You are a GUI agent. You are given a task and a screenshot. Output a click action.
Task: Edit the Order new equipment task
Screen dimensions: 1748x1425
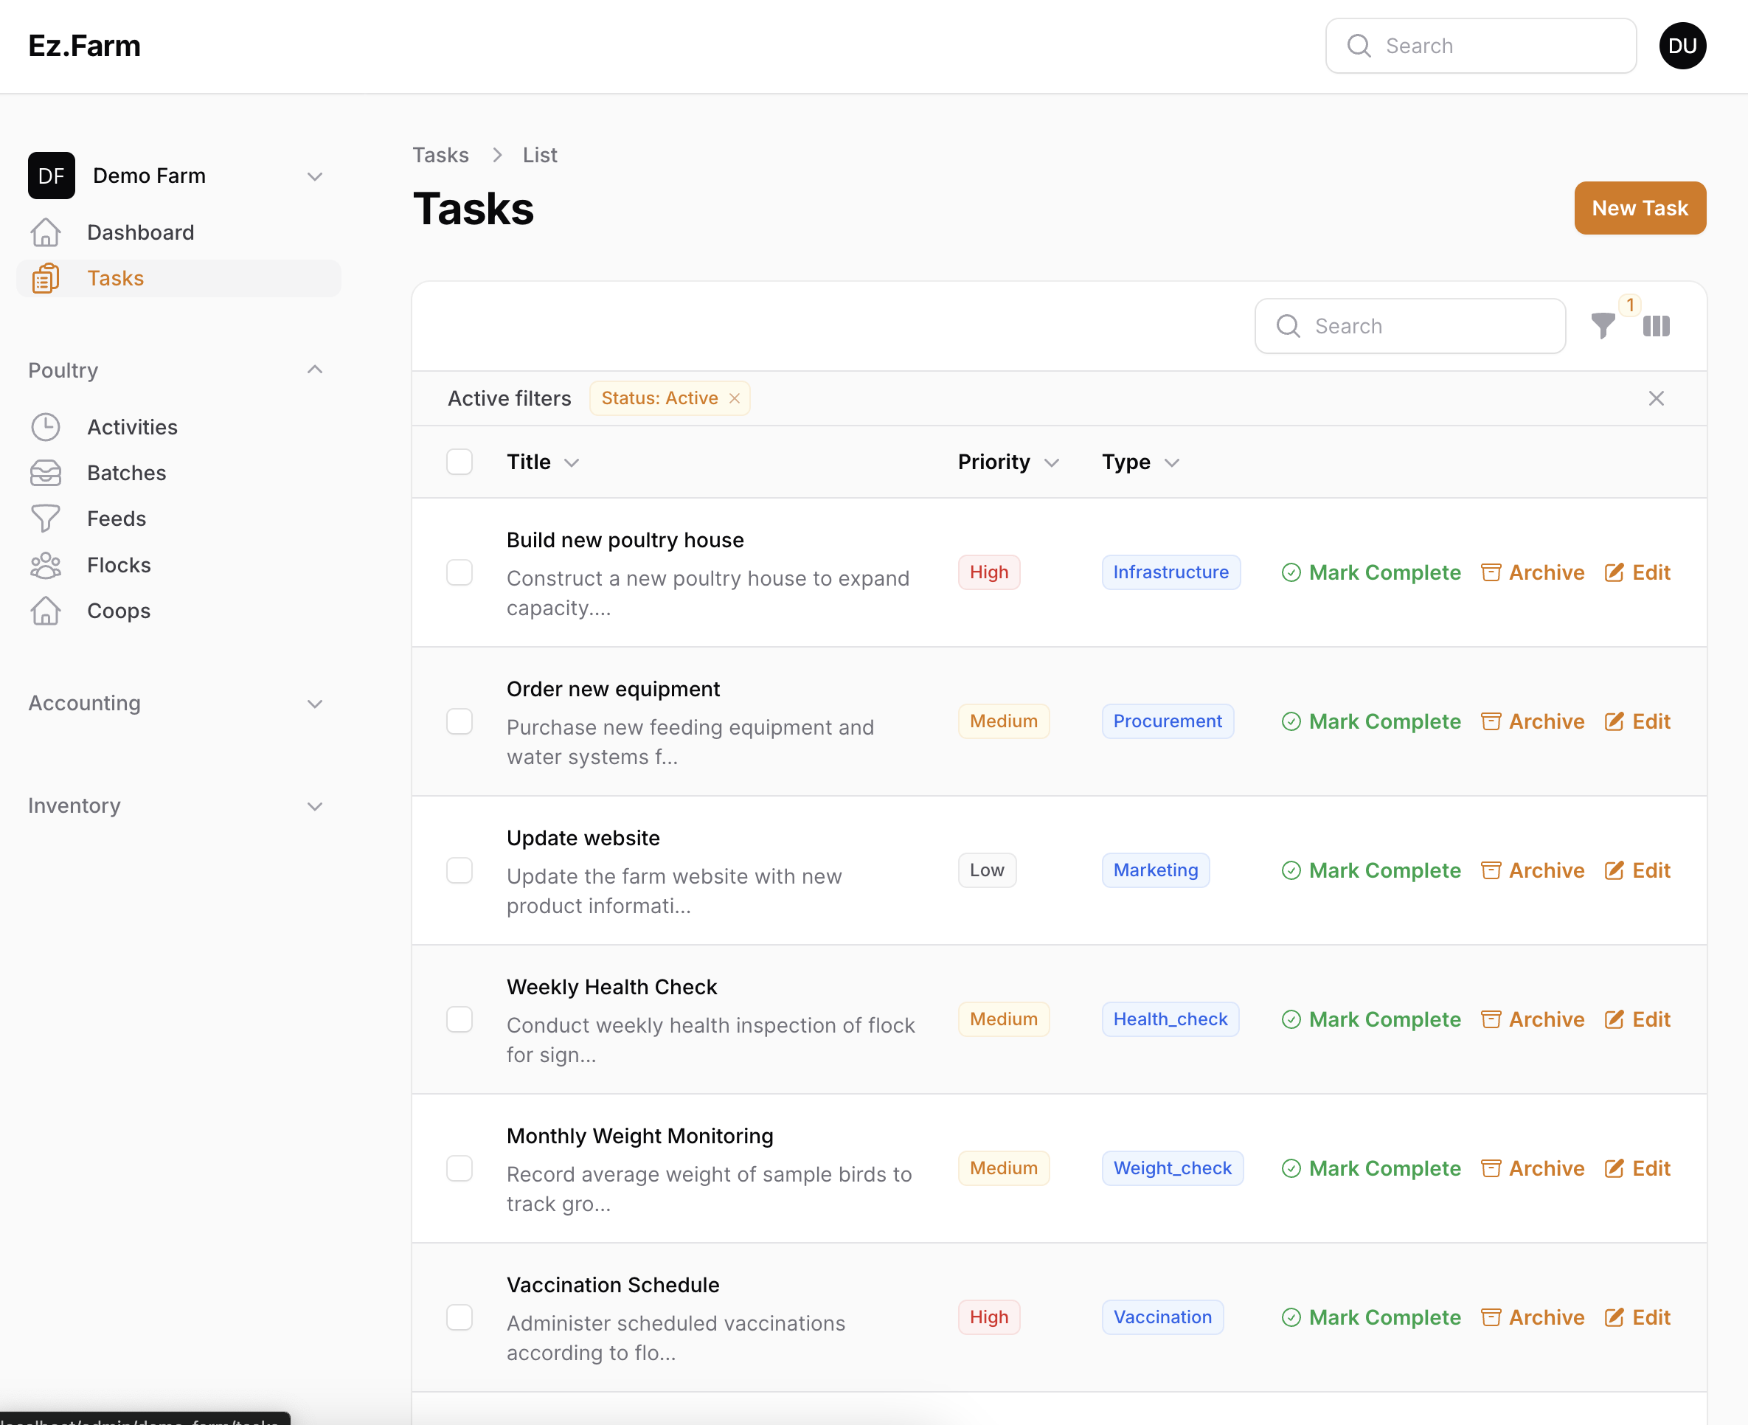click(x=1637, y=721)
